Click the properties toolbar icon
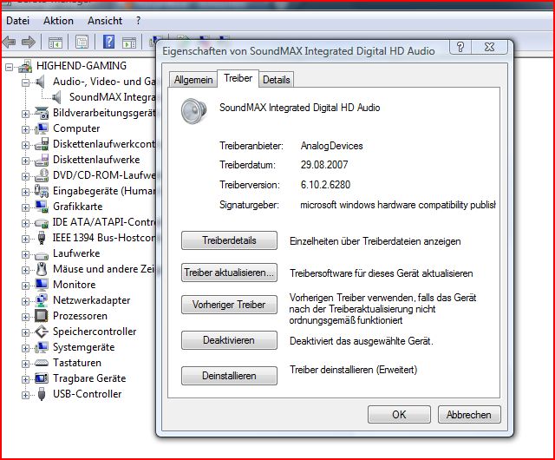Viewport: 555px width, 460px height. click(x=82, y=43)
